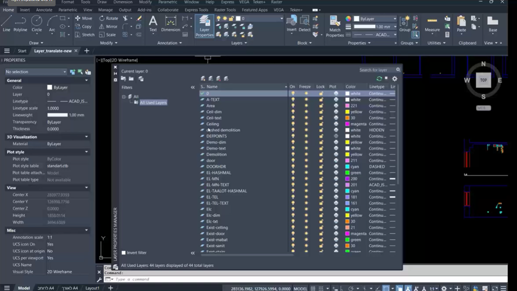Click the Paste clipboard icon
Viewport: 517px width, 291px height.
(x=461, y=24)
